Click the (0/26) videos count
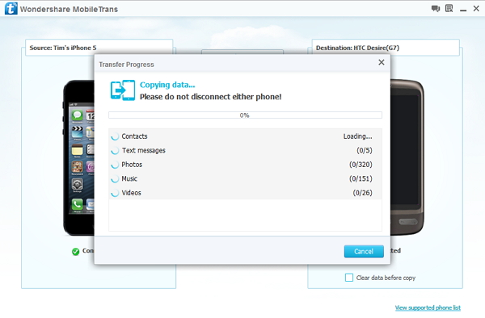 coord(362,193)
